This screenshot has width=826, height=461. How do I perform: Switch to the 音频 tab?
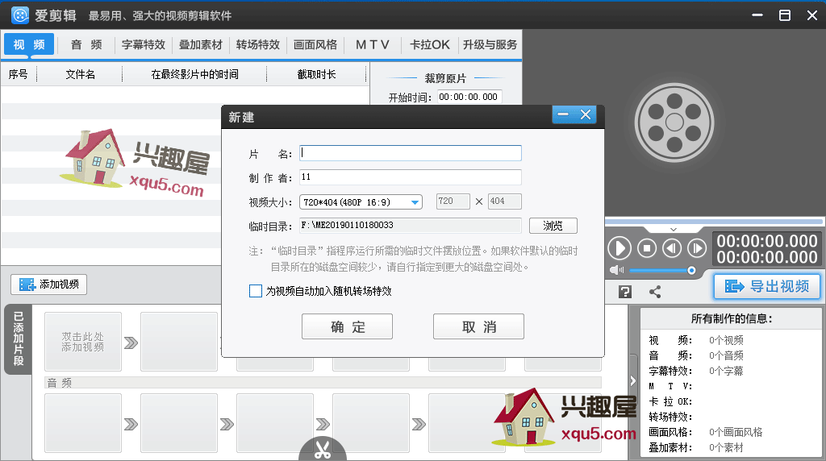tap(86, 44)
